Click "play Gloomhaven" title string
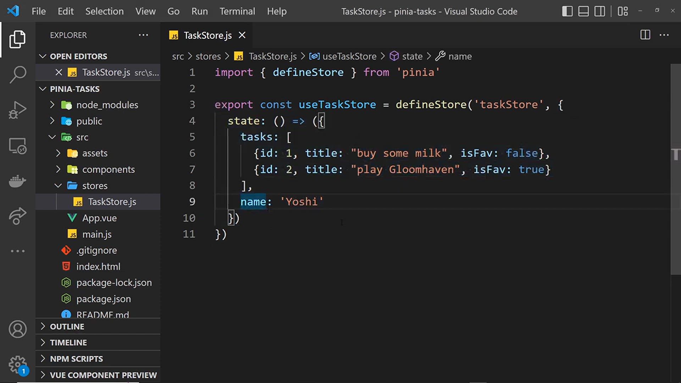This screenshot has height=383, width=681. (405, 170)
